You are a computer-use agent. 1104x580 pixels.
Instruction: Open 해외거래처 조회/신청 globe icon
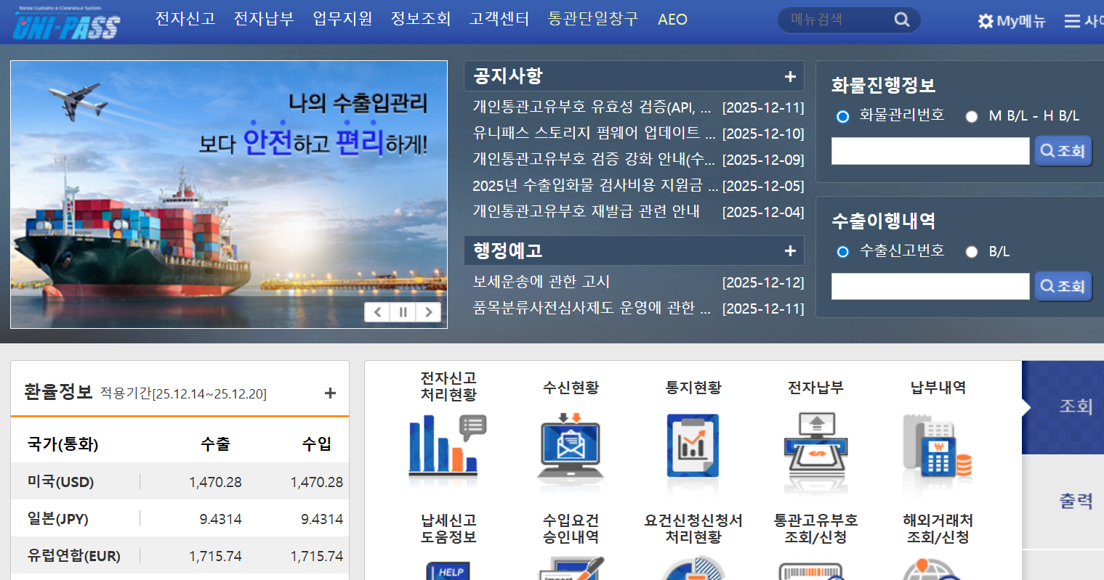tap(937, 573)
